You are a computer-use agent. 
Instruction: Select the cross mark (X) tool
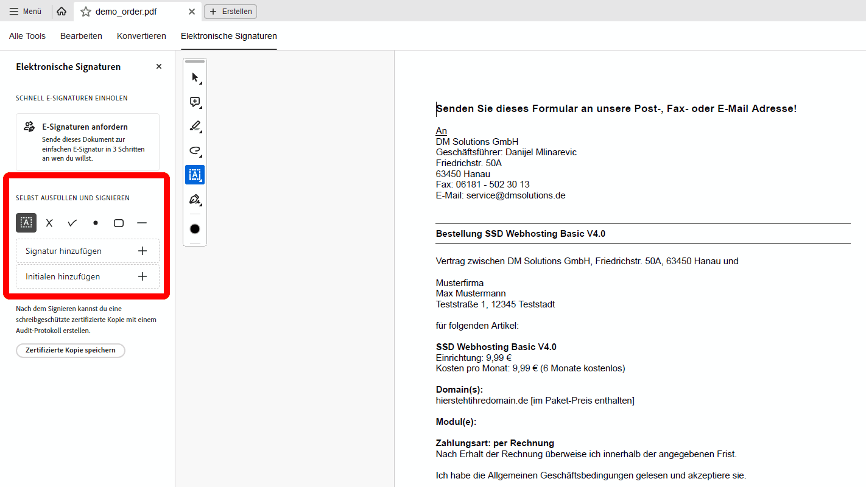coord(49,223)
